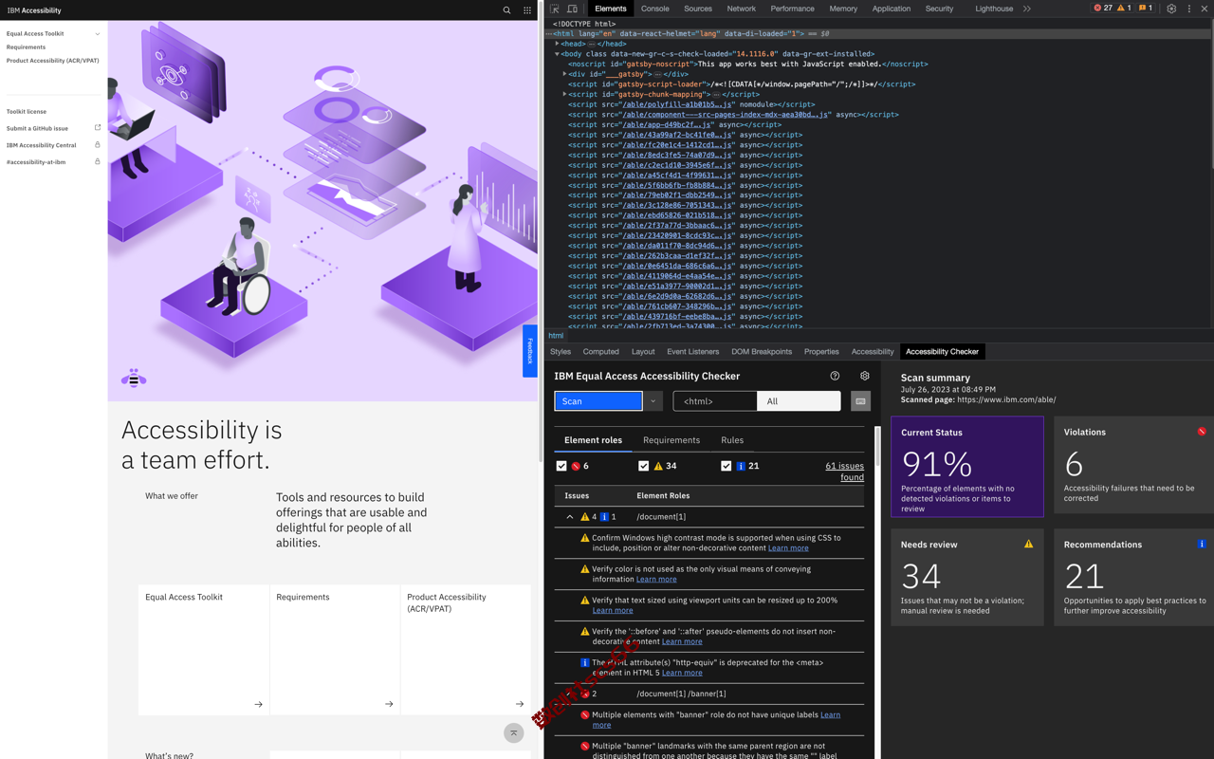Image resolution: width=1214 pixels, height=759 pixels.
Task: Open the IBM app switcher grid icon
Action: click(527, 10)
